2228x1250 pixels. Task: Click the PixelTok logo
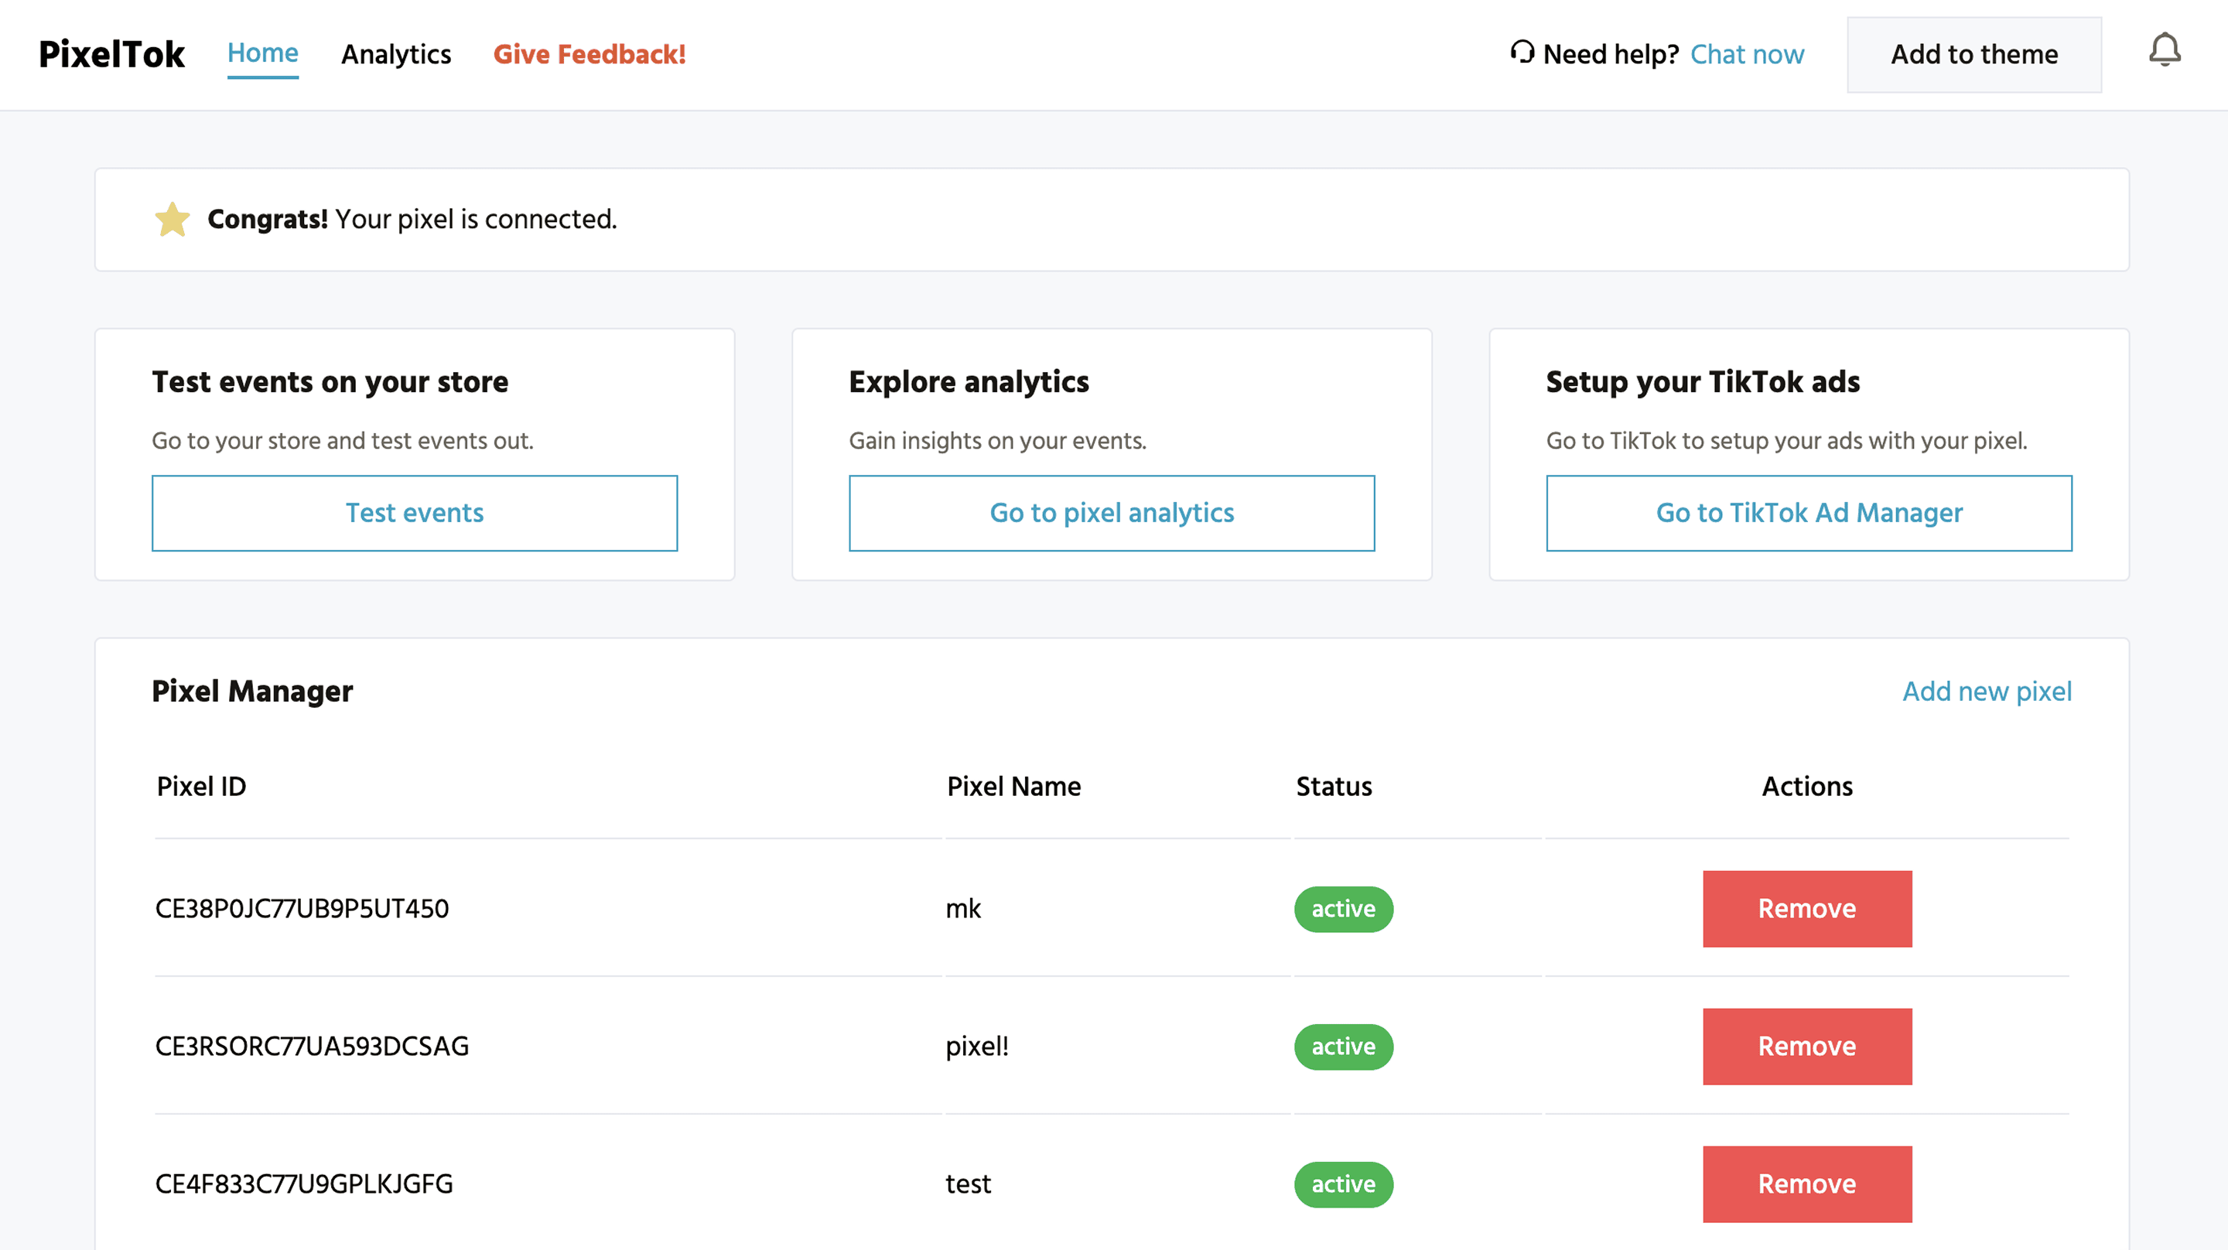[111, 54]
